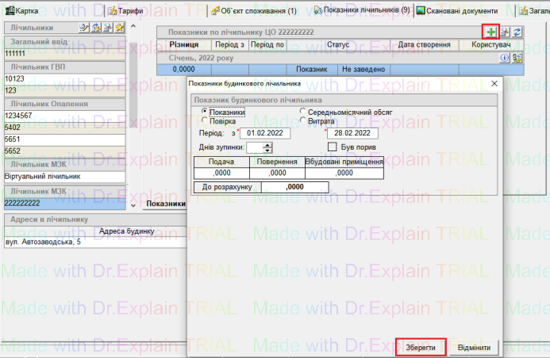Click the star icon in Лічильники header
550x358 pixels.
(120, 28)
